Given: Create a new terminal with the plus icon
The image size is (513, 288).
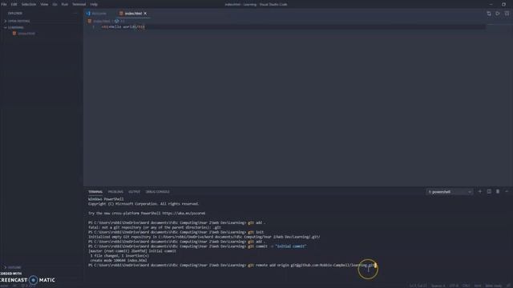Looking at the screenshot, I should click(480, 192).
